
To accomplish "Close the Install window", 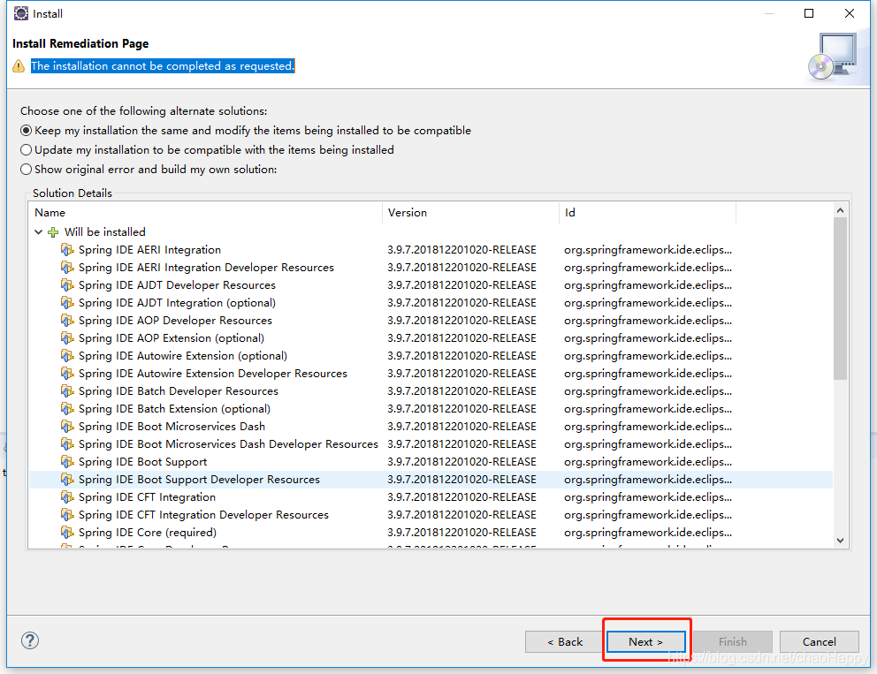I will point(849,13).
